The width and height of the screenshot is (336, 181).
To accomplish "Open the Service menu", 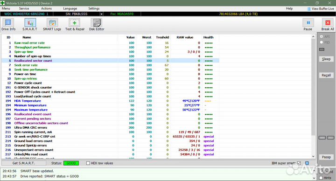I will pos(24,8).
